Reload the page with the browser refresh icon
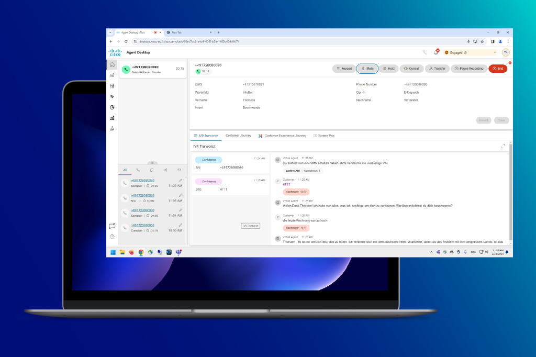 coord(126,41)
